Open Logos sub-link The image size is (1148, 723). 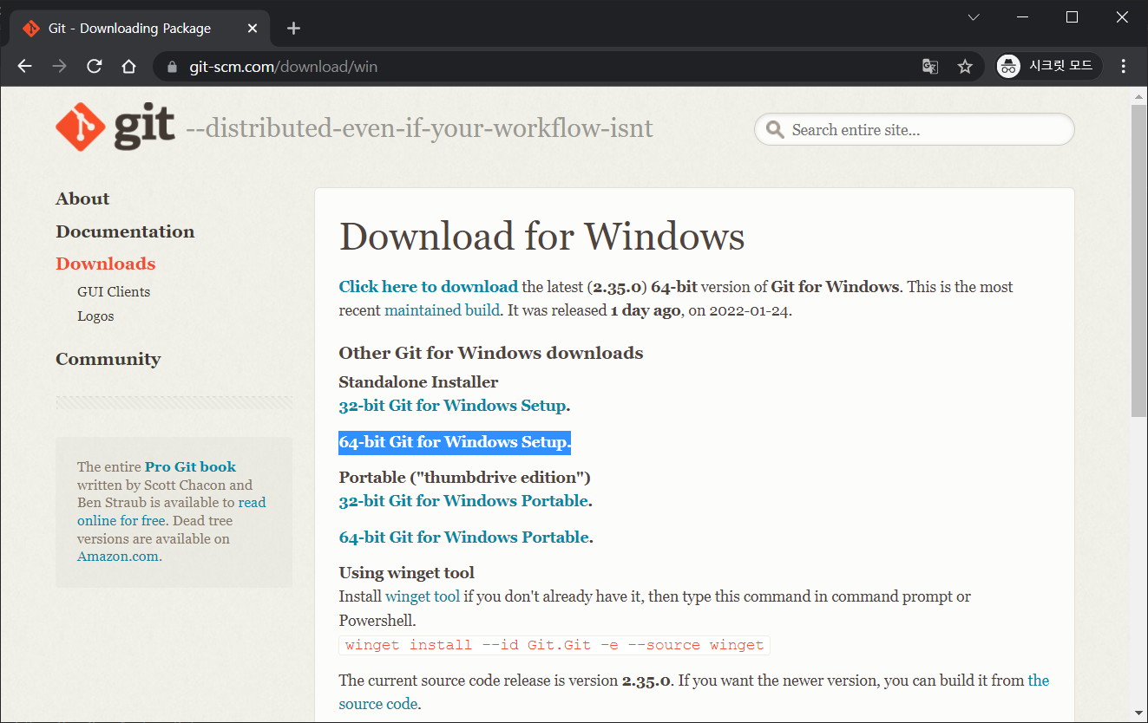[x=95, y=316]
